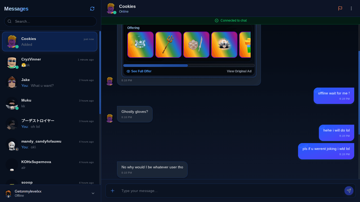Focus the Search conversations field
The width and height of the screenshot is (360, 202).
[x=50, y=21]
